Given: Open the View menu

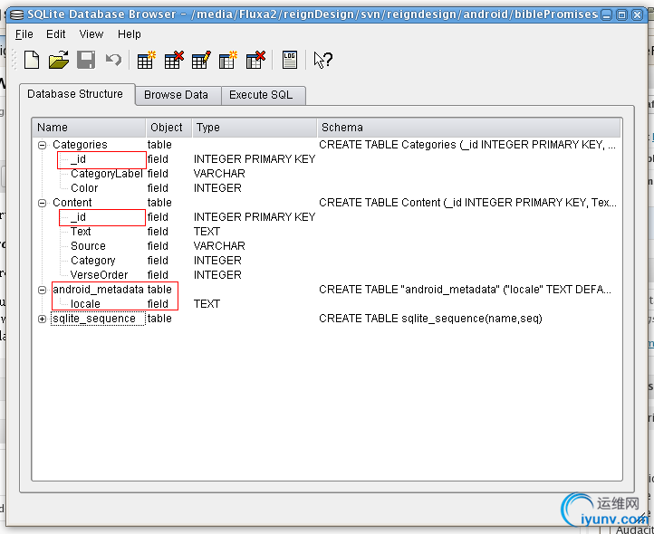Looking at the screenshot, I should (x=91, y=34).
